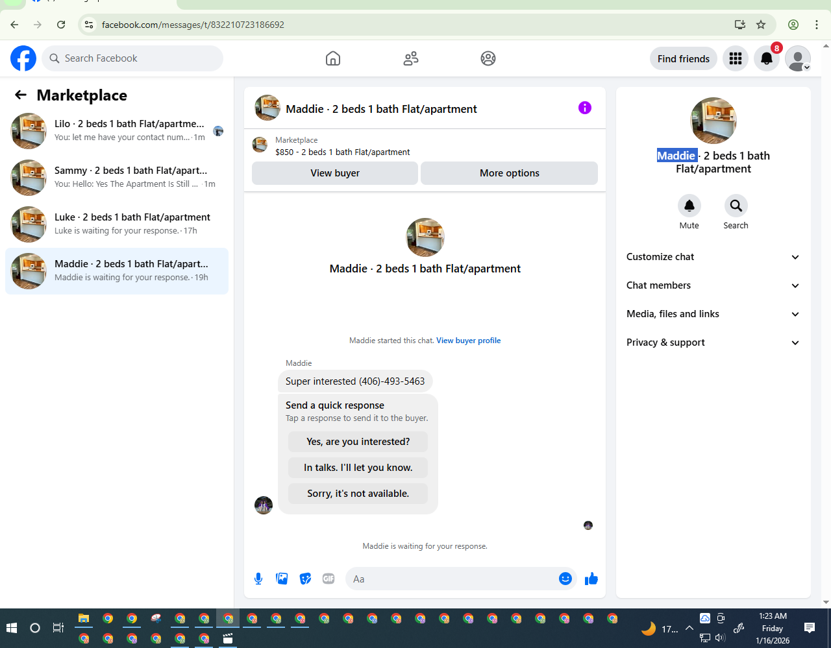Click the browser reload button
831x648 pixels.
[x=61, y=25]
